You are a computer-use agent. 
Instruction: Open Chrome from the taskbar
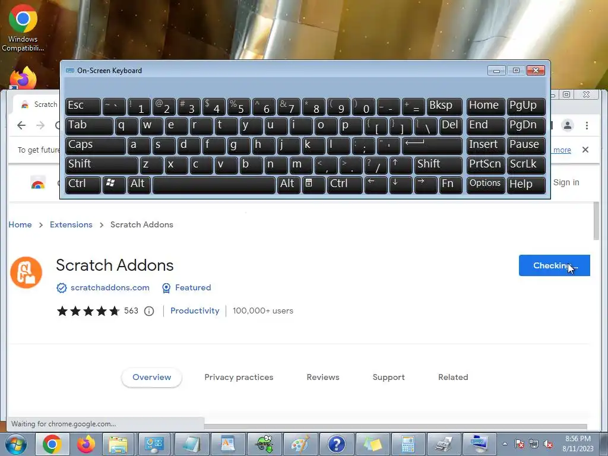(x=52, y=444)
